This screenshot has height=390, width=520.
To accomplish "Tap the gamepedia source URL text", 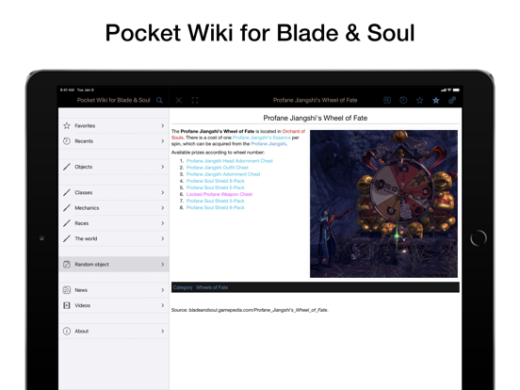I will 258,310.
